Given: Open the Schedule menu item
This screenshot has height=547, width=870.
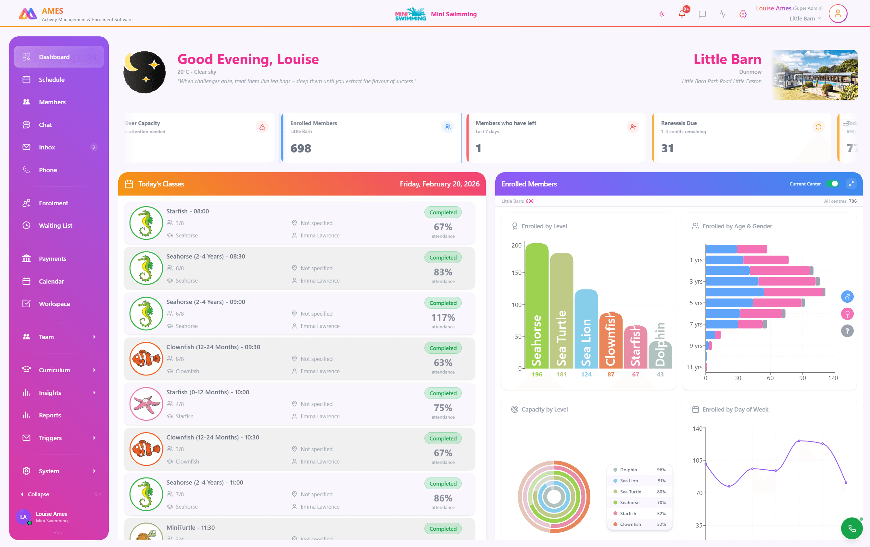Looking at the screenshot, I should 59,80.
